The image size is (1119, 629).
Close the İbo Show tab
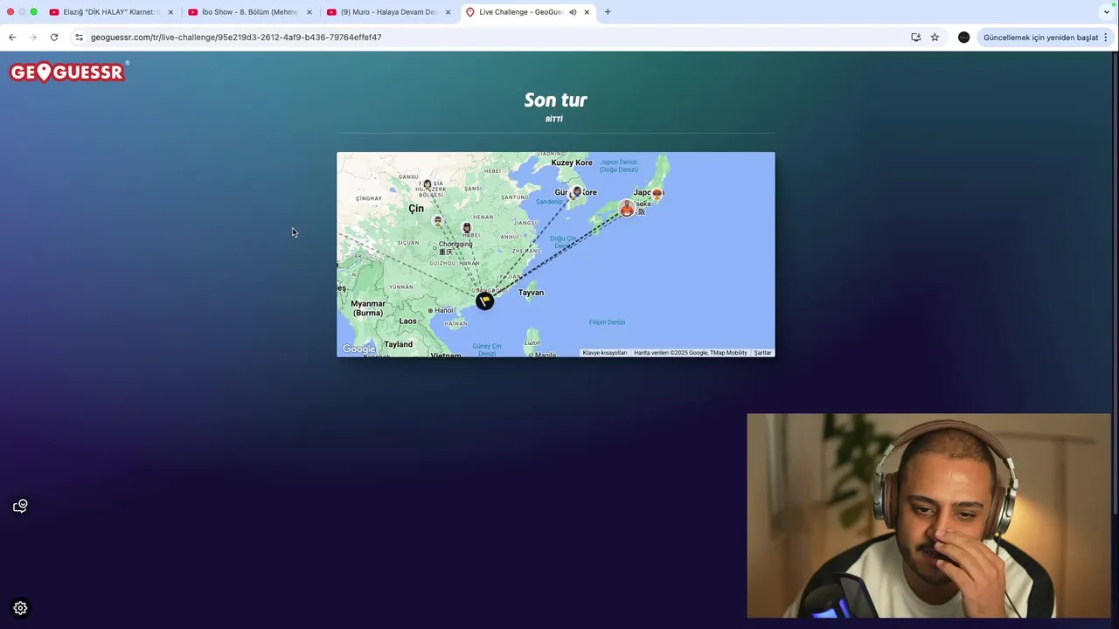[x=309, y=12]
